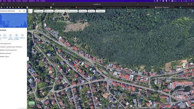
Task: Click the browser downloads icon at top right
Action: pos(189,4)
